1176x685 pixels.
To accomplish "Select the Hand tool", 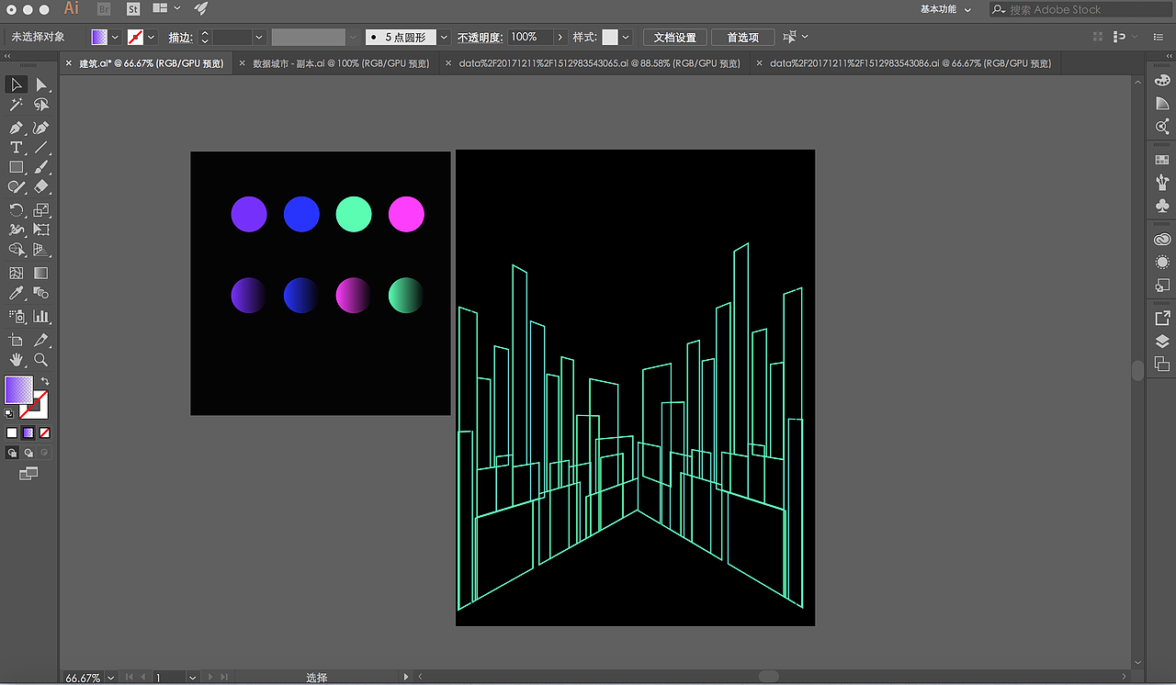I will click(x=17, y=360).
